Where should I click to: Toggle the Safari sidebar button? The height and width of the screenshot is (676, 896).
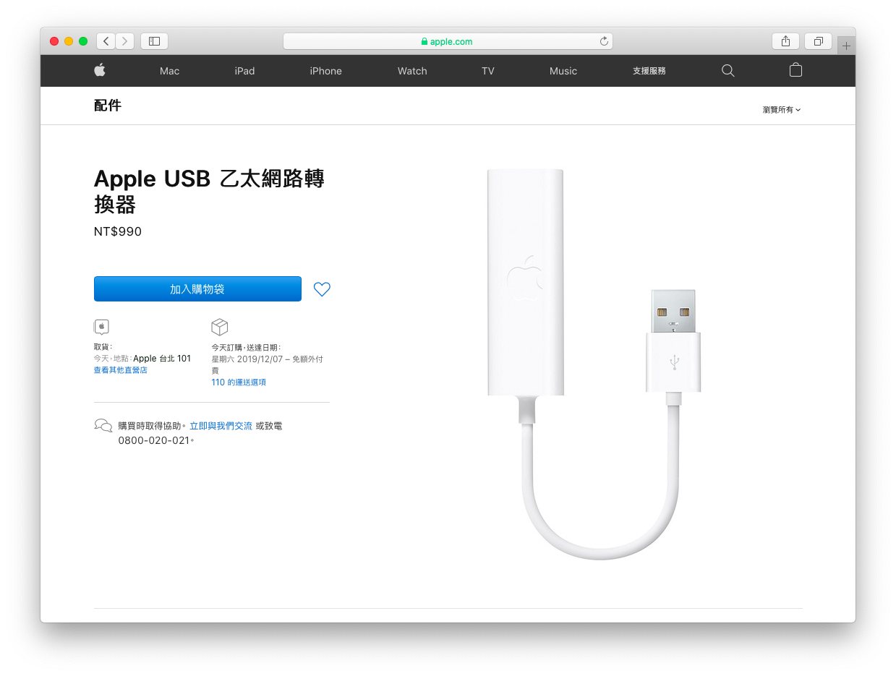(x=154, y=41)
